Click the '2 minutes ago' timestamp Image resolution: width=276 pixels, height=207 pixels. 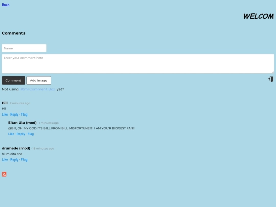point(20,103)
